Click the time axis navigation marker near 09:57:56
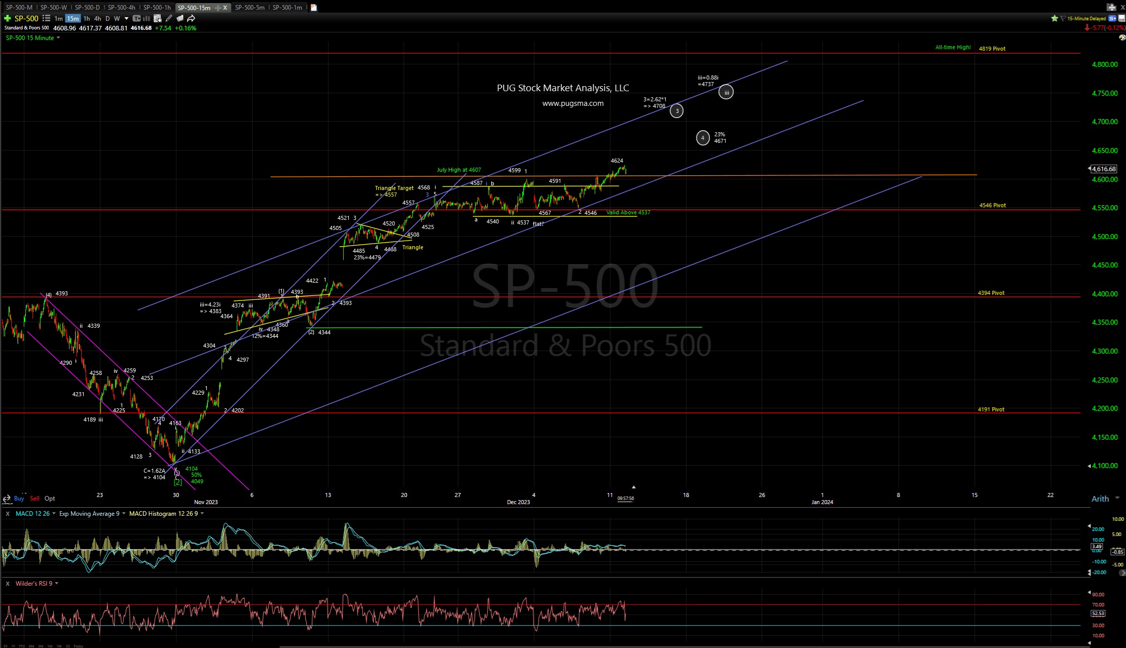 (633, 487)
